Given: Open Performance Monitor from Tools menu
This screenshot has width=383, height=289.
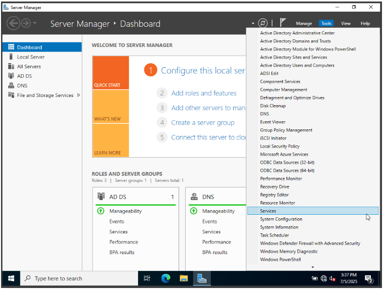Looking at the screenshot, I should [x=281, y=178].
